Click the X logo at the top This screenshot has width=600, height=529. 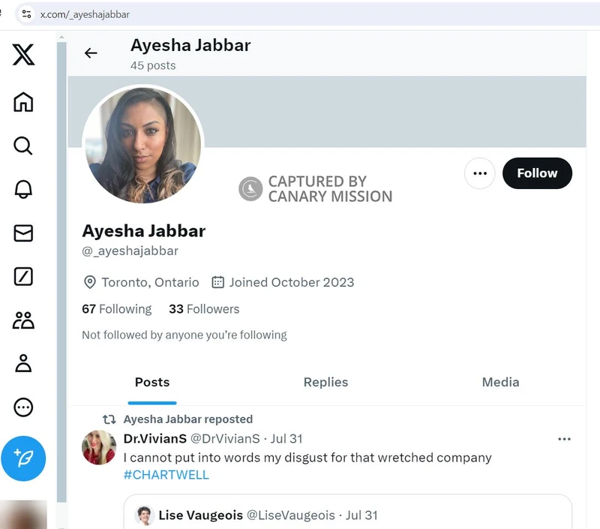[x=22, y=55]
